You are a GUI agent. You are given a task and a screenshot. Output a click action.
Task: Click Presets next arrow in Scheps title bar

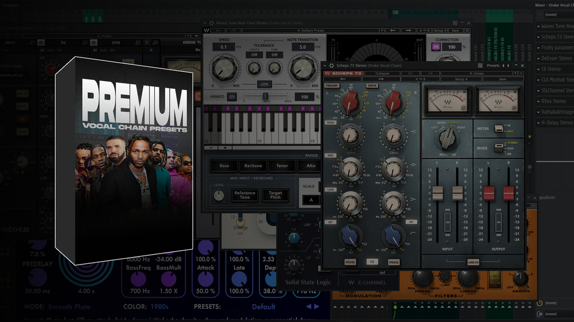pos(508,66)
